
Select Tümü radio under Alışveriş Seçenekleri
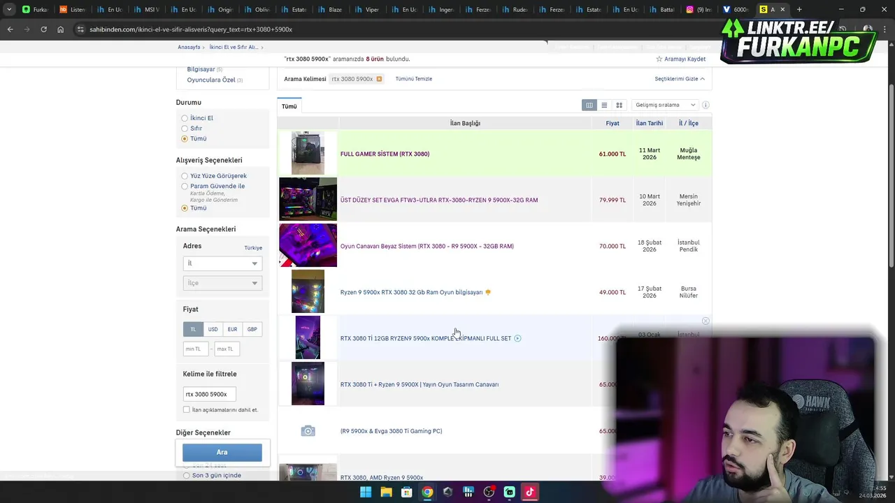(x=185, y=208)
